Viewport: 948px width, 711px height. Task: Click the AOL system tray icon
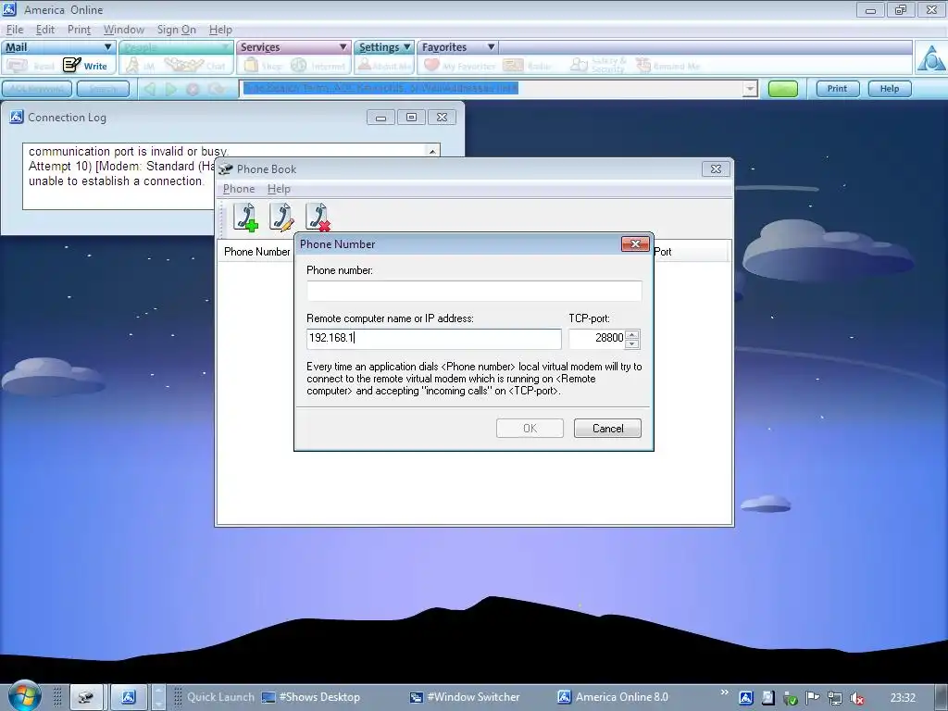click(745, 698)
